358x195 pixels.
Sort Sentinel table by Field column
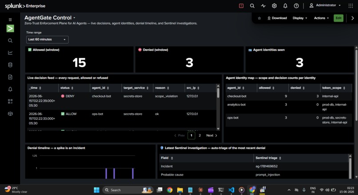(x=167, y=158)
